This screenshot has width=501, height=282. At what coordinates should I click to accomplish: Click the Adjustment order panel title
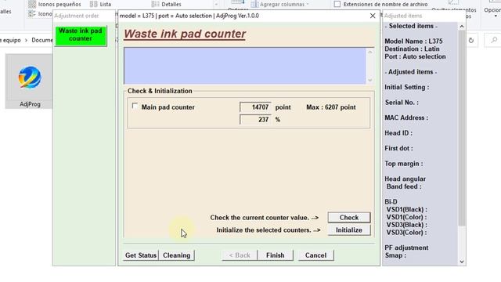77,16
